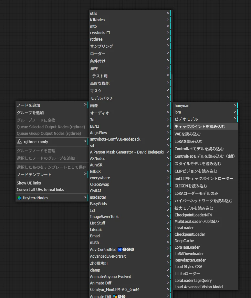Click the tinyterraNodes globe icon
Image resolution: width=251 pixels, height=298 pixels.
tap(19, 198)
